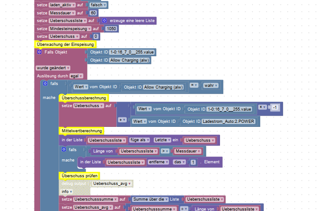Viewport: 321px width, 211px height.
Task: Open 'Wert' dropdown in multiplication row
Action: pos(144,109)
